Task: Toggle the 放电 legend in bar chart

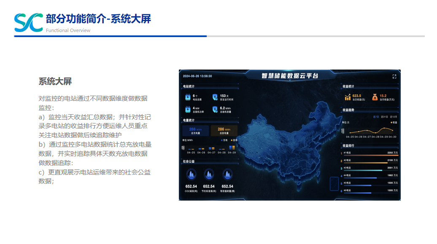Action: point(234,140)
